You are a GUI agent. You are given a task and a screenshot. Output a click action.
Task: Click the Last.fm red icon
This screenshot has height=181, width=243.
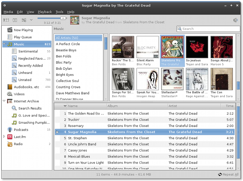coord(10,137)
